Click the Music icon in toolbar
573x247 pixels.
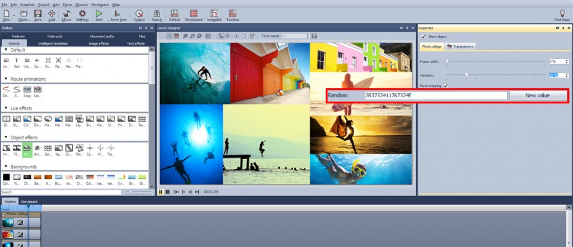coord(67,14)
